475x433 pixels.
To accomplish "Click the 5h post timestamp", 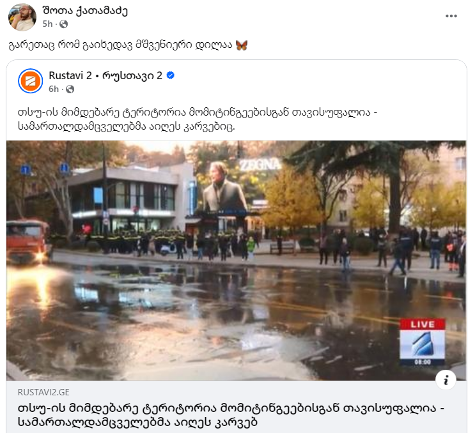I will click(x=47, y=24).
